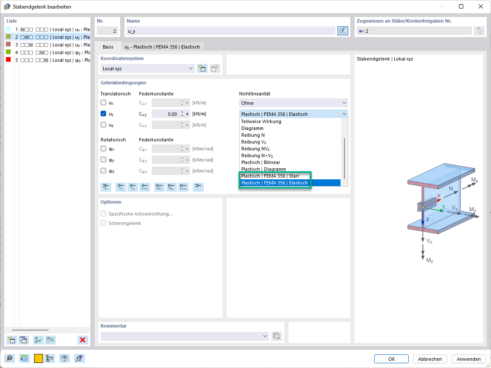The height and width of the screenshot is (368, 491).
Task: Delete selected hinge with red X
Action: click(83, 340)
